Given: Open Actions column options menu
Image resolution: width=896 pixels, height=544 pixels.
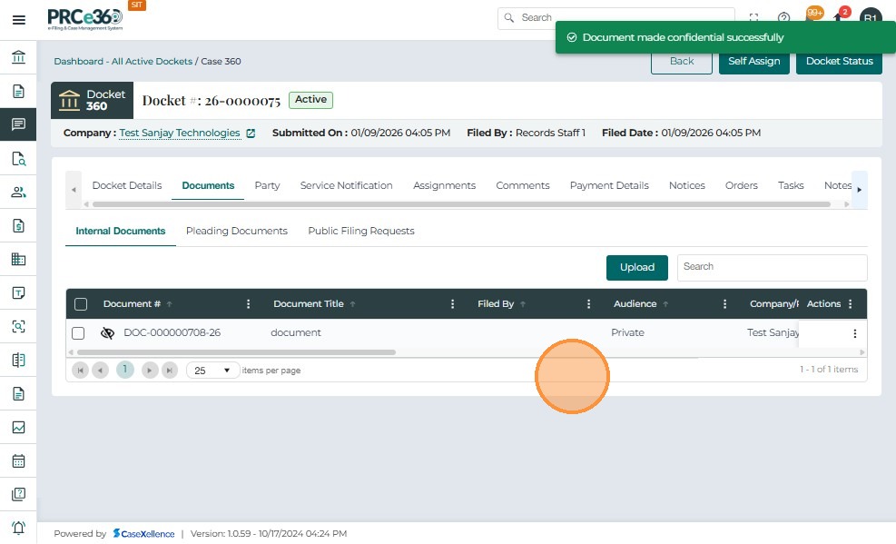Looking at the screenshot, I should [x=851, y=304].
